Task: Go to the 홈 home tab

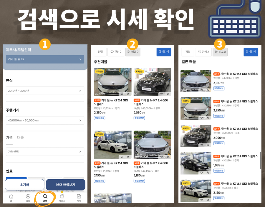Action: pos(11,198)
